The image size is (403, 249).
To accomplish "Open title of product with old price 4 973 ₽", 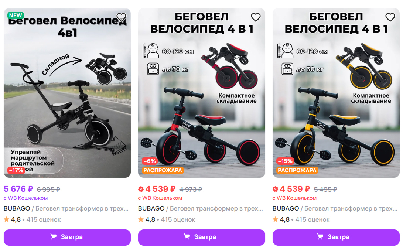I will click(x=201, y=208).
